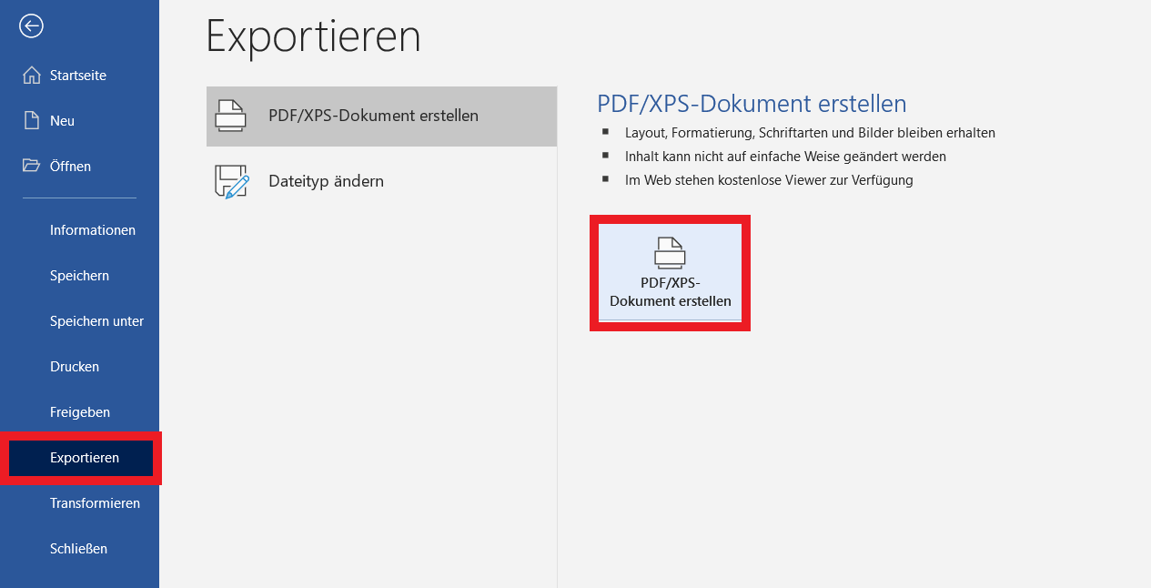The image size is (1151, 588).
Task: Select Speichern in the sidebar
Action: (79, 276)
